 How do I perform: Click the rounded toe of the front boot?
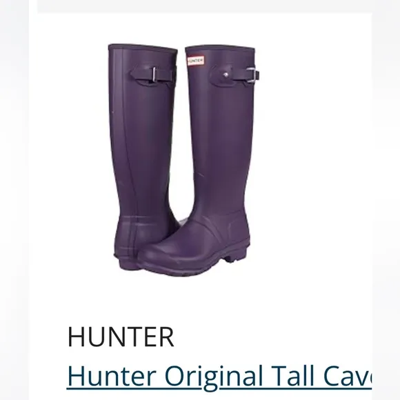point(163,255)
